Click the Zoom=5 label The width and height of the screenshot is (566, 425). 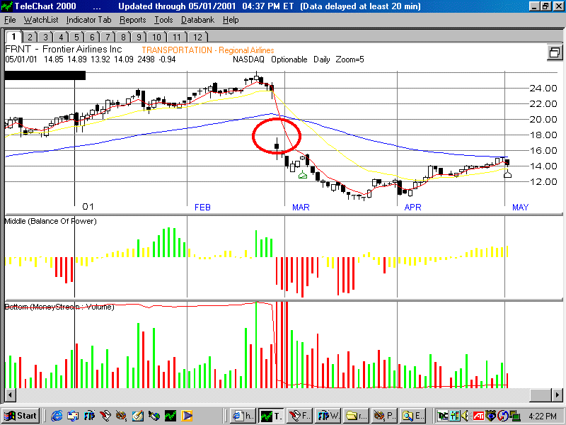coord(350,59)
